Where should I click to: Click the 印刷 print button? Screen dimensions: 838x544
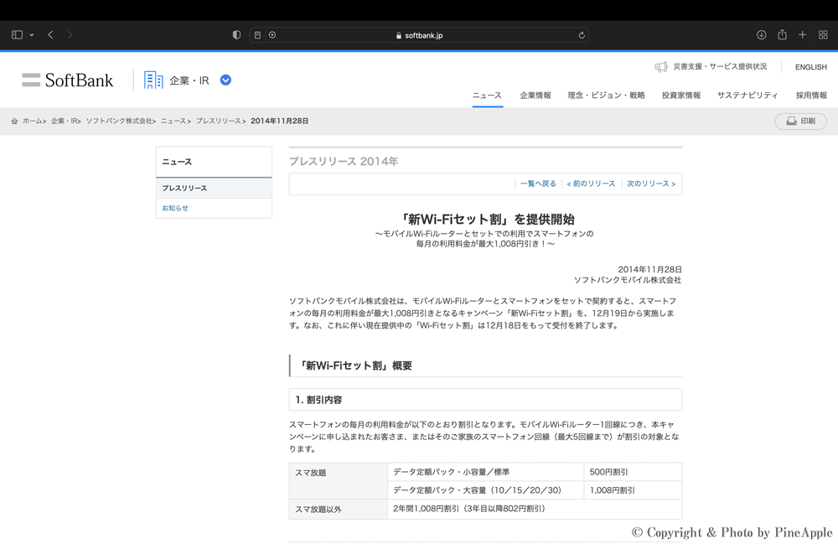[x=801, y=122]
